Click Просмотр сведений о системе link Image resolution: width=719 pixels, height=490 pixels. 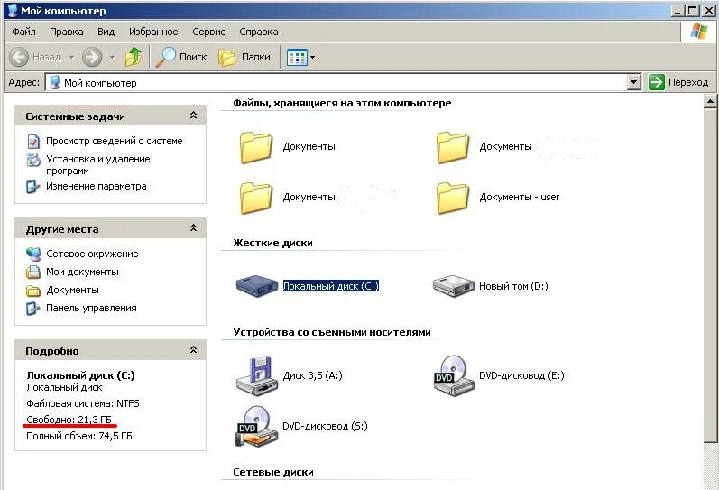pyautogui.click(x=115, y=141)
